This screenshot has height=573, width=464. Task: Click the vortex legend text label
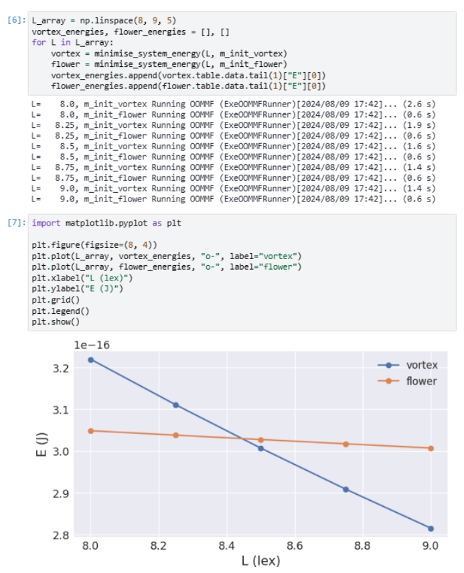421,365
